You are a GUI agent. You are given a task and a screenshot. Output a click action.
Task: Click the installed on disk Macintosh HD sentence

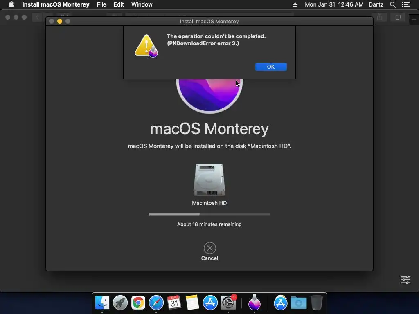[209, 146]
